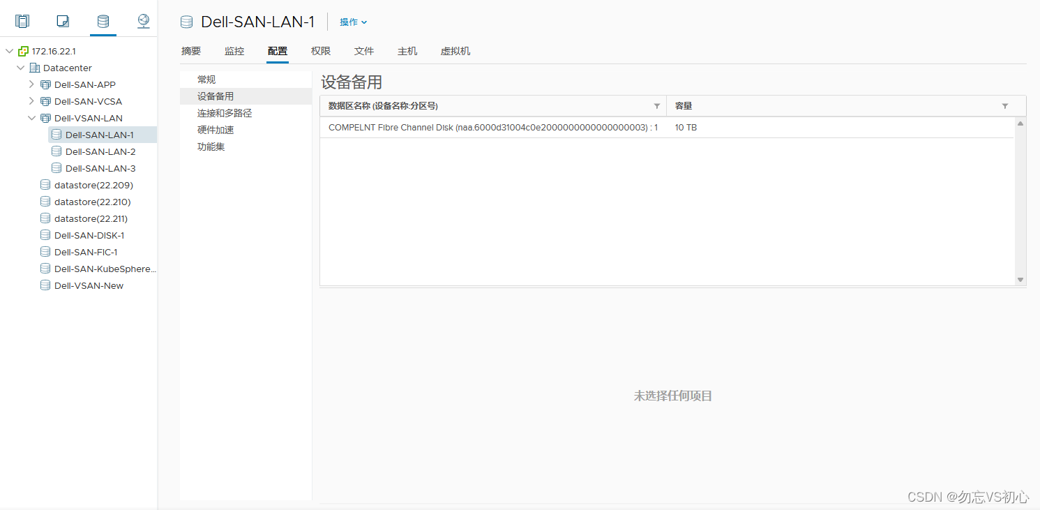The width and height of the screenshot is (1040, 510).
Task: Click the filter icon in 容量 column
Action: tap(1004, 106)
